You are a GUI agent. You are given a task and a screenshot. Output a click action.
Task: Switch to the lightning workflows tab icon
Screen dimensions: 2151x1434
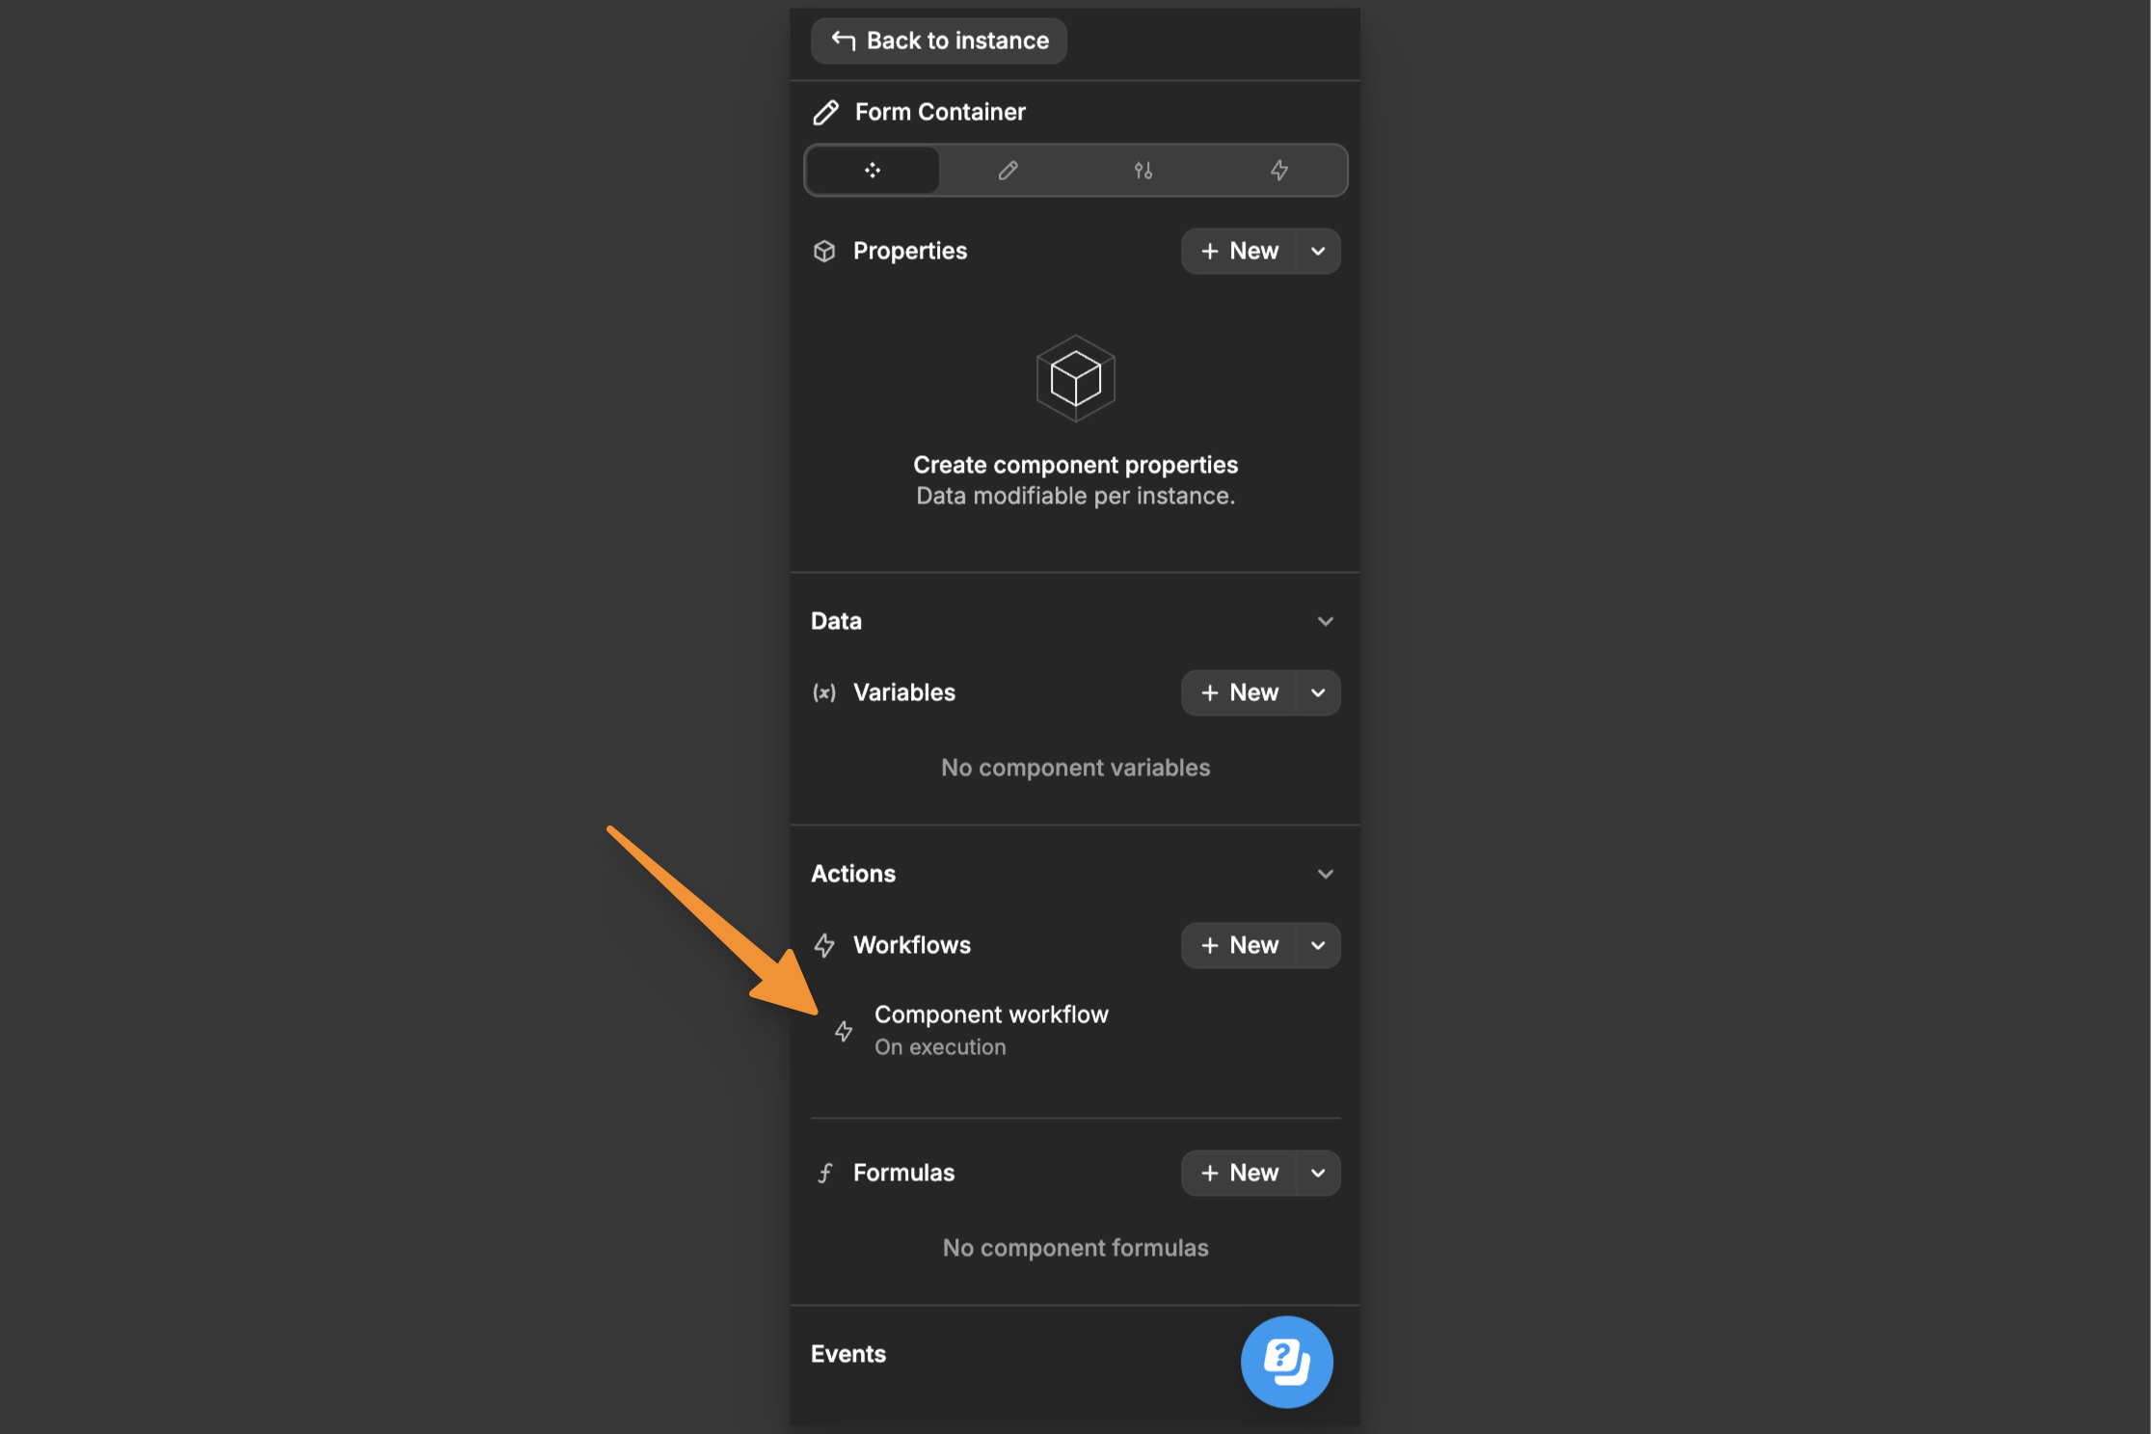[x=1279, y=170]
